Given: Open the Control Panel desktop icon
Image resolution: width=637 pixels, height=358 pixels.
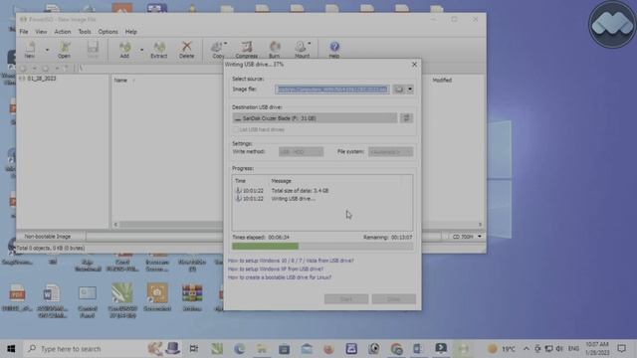Looking at the screenshot, I should pos(88,301).
